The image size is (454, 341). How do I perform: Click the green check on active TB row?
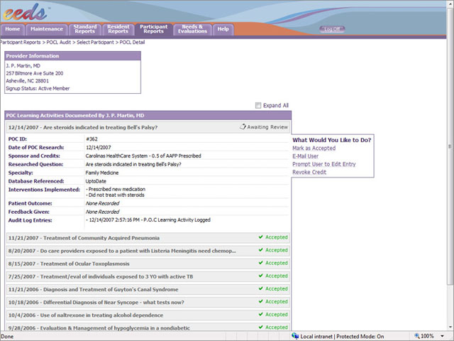(261, 276)
